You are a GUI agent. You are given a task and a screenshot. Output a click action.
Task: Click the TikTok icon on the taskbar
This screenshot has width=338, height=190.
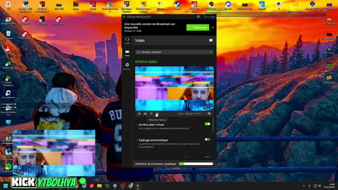coord(92,186)
